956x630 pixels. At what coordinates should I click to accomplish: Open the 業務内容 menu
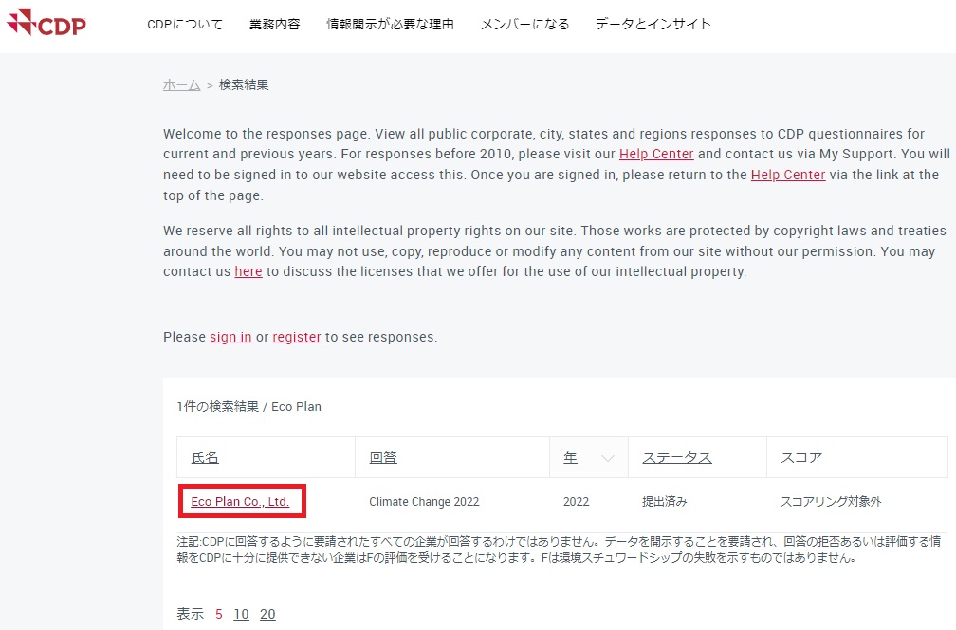coord(275,24)
